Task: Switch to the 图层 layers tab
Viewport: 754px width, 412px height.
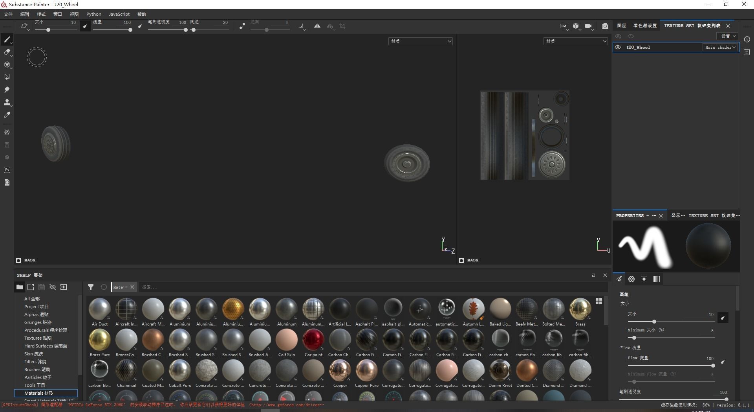Action: click(x=622, y=26)
